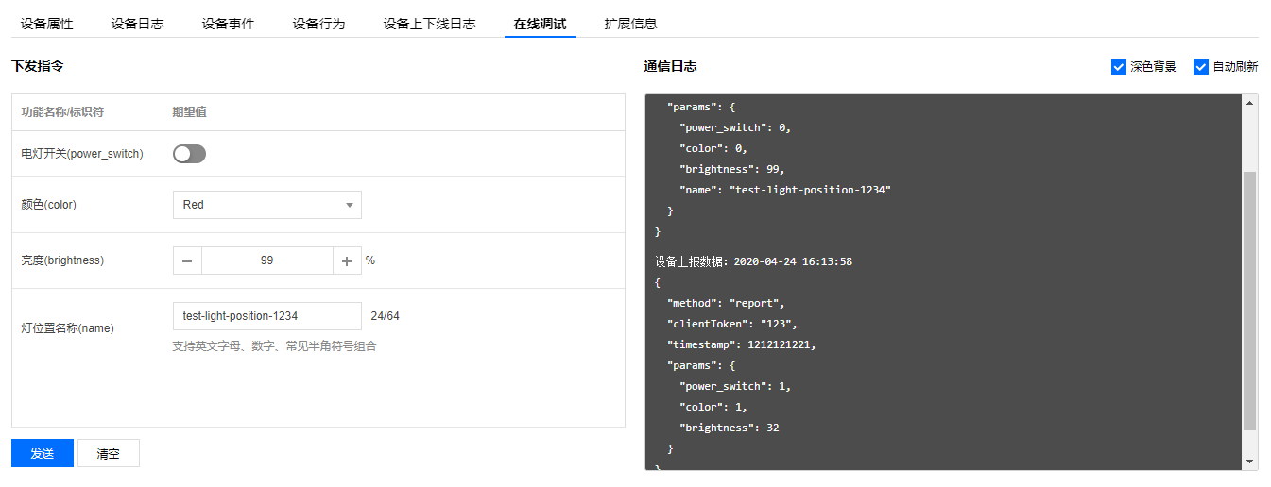Select the 设备行为 tab

[318, 24]
